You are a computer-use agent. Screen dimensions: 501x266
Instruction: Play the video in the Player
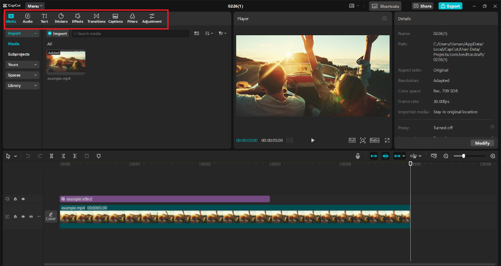(313, 140)
